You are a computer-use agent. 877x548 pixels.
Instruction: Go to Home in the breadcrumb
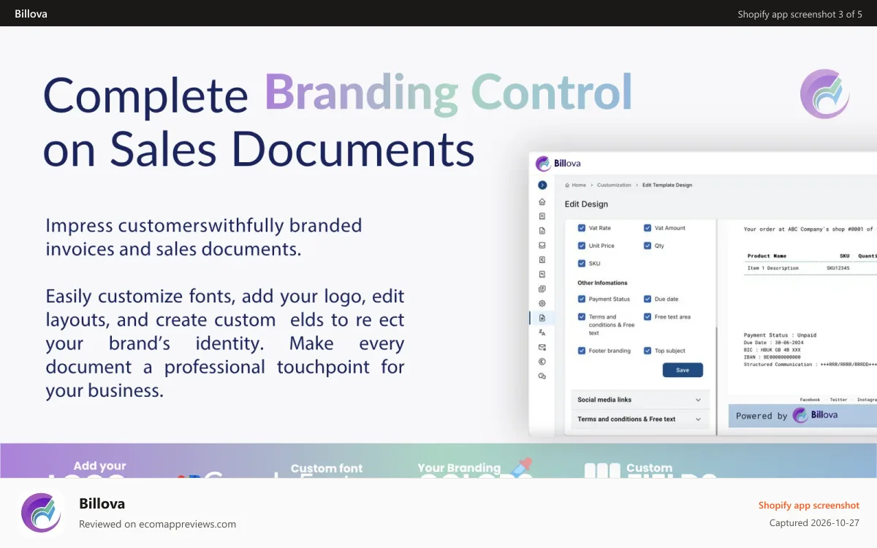tap(579, 186)
